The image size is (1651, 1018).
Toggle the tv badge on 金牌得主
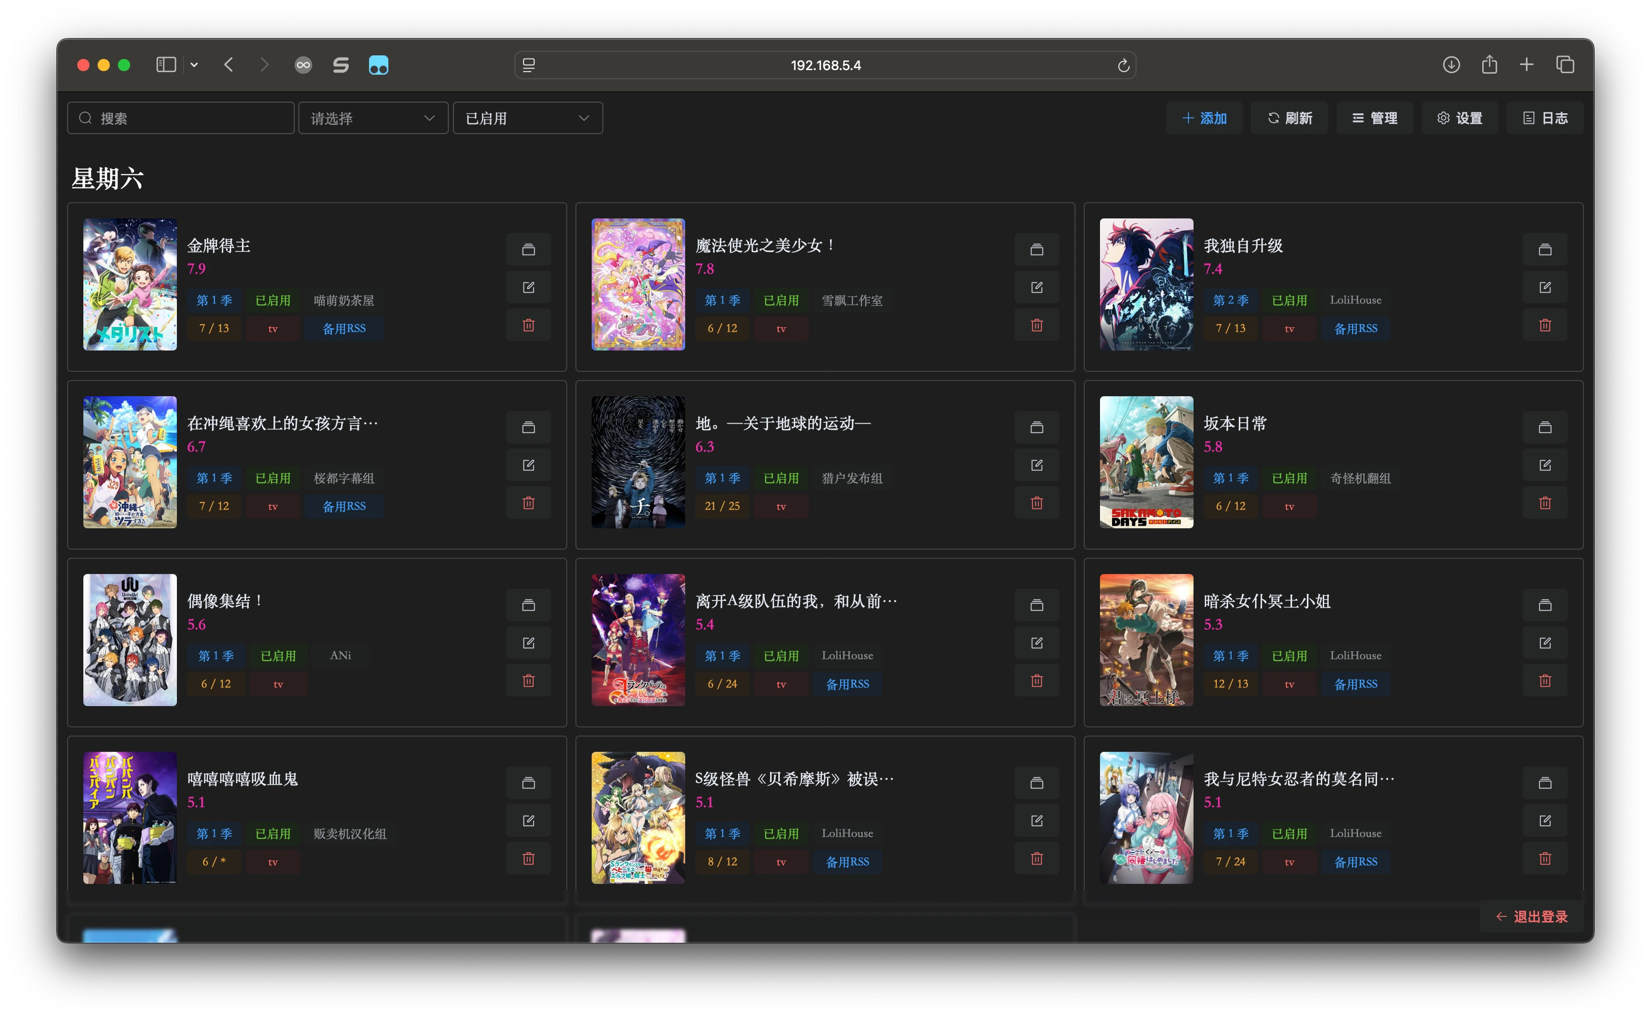pos(273,329)
